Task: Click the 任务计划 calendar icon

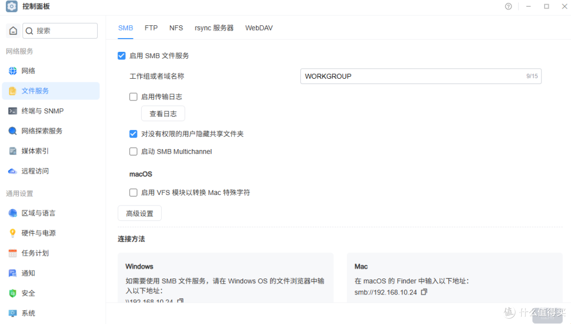Action: click(13, 253)
